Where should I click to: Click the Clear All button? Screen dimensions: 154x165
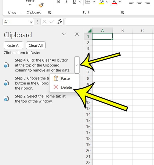pos(36,45)
